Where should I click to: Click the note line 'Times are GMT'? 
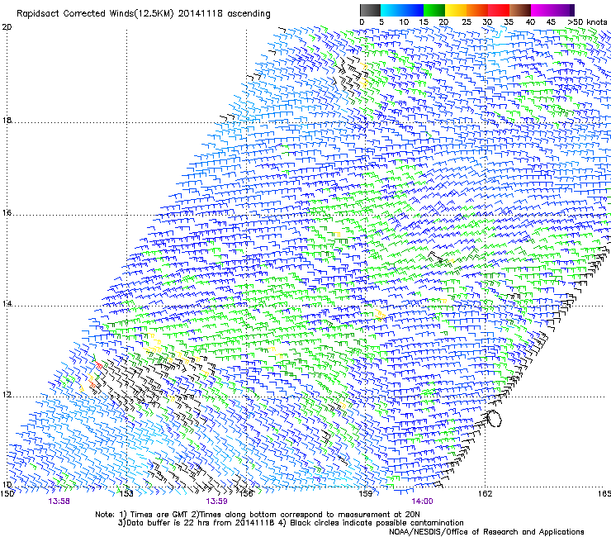[x=159, y=515]
